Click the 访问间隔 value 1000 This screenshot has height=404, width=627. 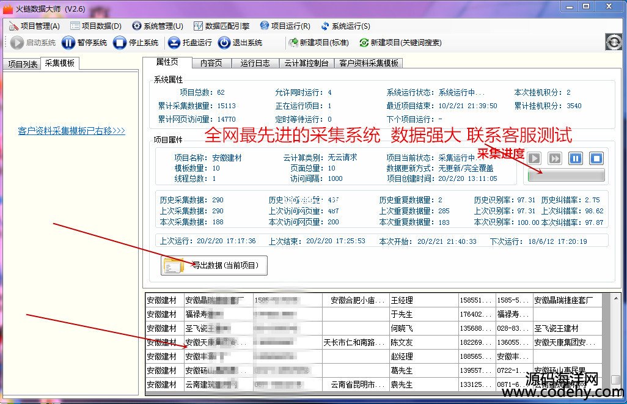pos(335,178)
